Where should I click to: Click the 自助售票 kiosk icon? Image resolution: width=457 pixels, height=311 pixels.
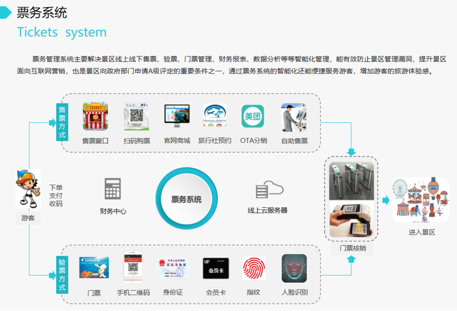[x=294, y=117]
